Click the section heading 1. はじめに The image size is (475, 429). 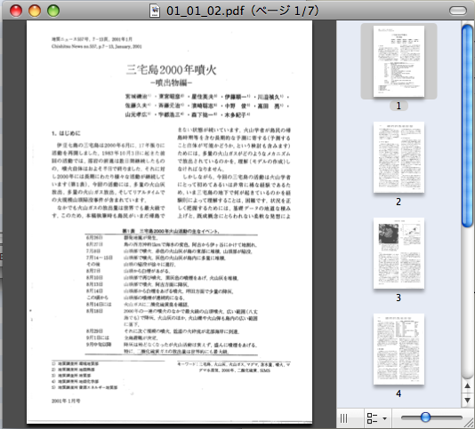coord(66,133)
